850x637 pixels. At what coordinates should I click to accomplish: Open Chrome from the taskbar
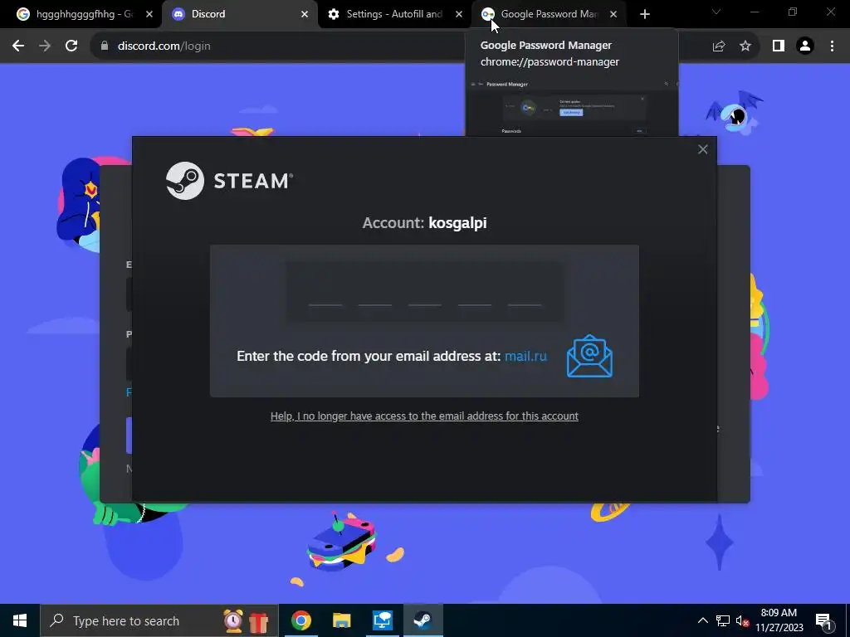click(x=300, y=620)
